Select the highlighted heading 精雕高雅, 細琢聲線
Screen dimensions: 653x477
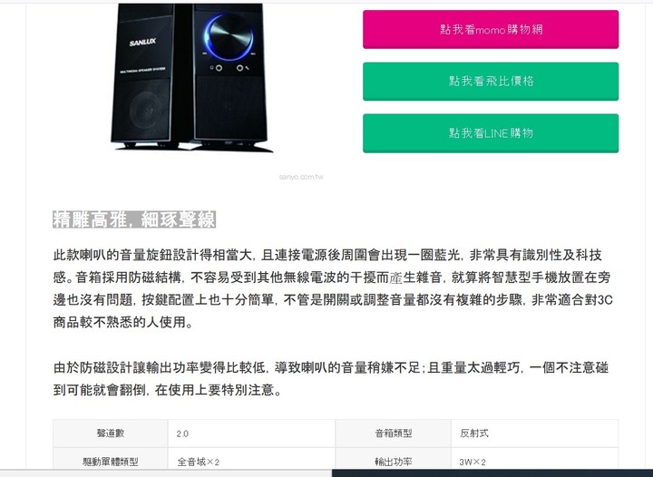(134, 219)
